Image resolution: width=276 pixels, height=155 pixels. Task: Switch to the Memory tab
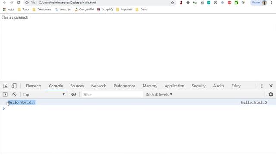[x=150, y=86]
